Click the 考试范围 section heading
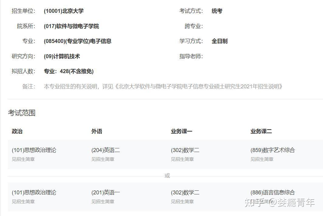 22,113
